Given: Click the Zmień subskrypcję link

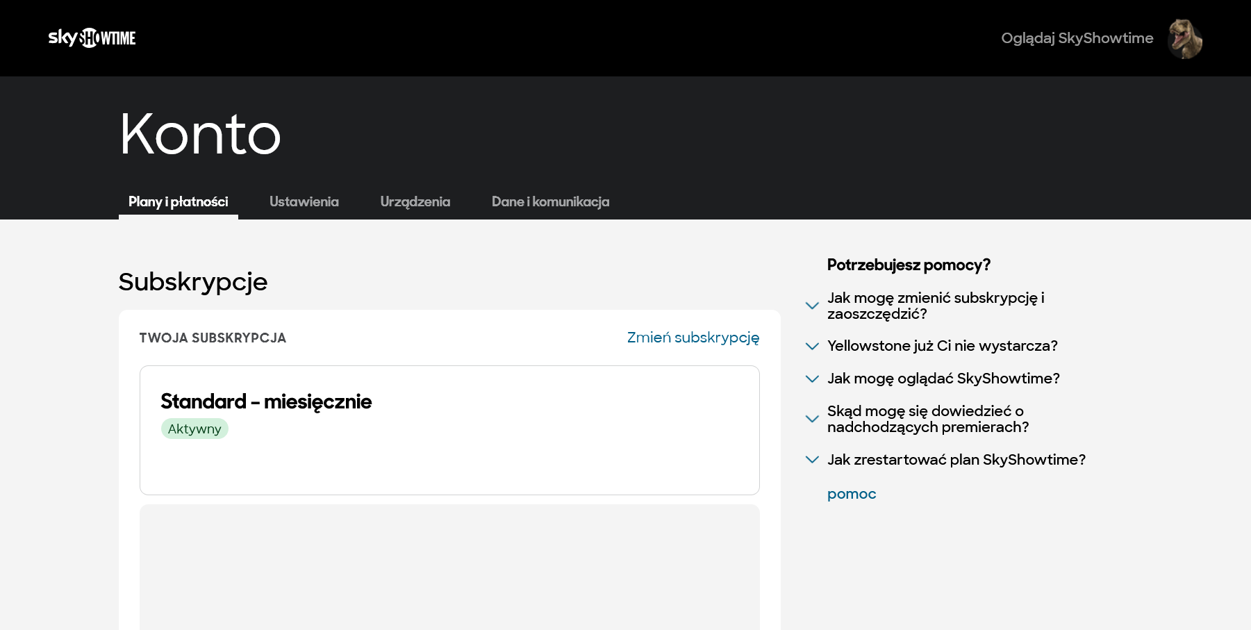Looking at the screenshot, I should 693,338.
